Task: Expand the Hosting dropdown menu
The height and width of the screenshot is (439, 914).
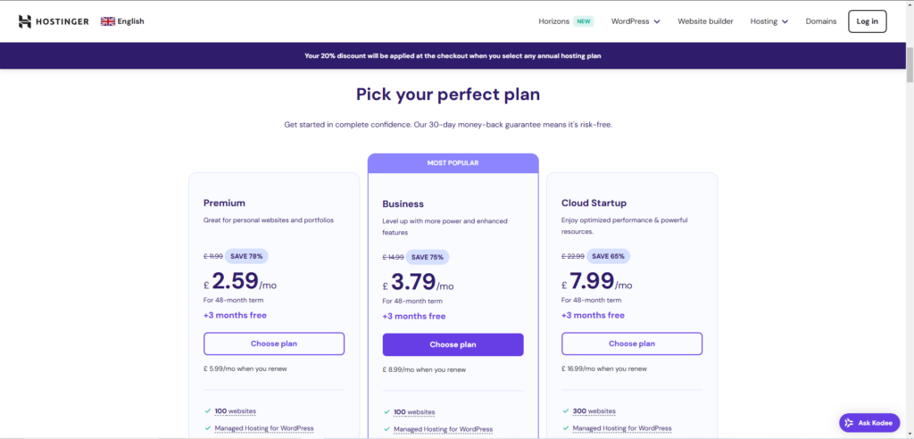Action: coord(769,21)
